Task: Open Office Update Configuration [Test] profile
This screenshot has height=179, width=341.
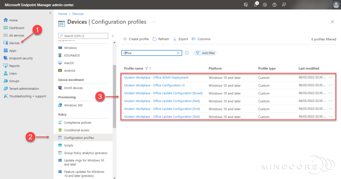Action: (x=162, y=117)
